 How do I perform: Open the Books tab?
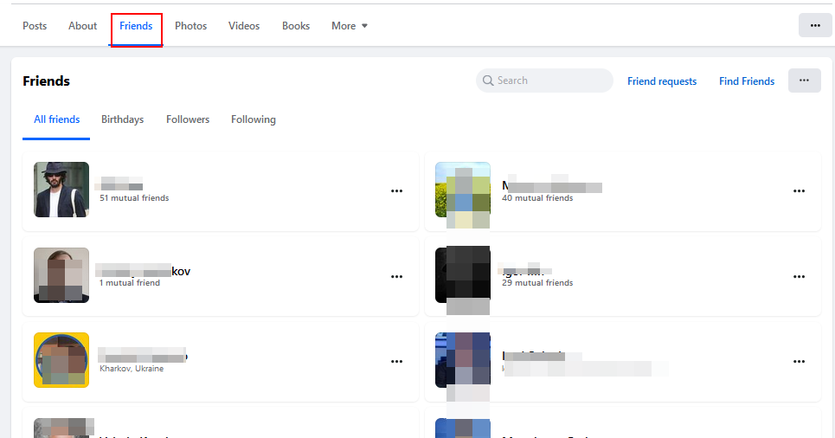[x=296, y=26]
